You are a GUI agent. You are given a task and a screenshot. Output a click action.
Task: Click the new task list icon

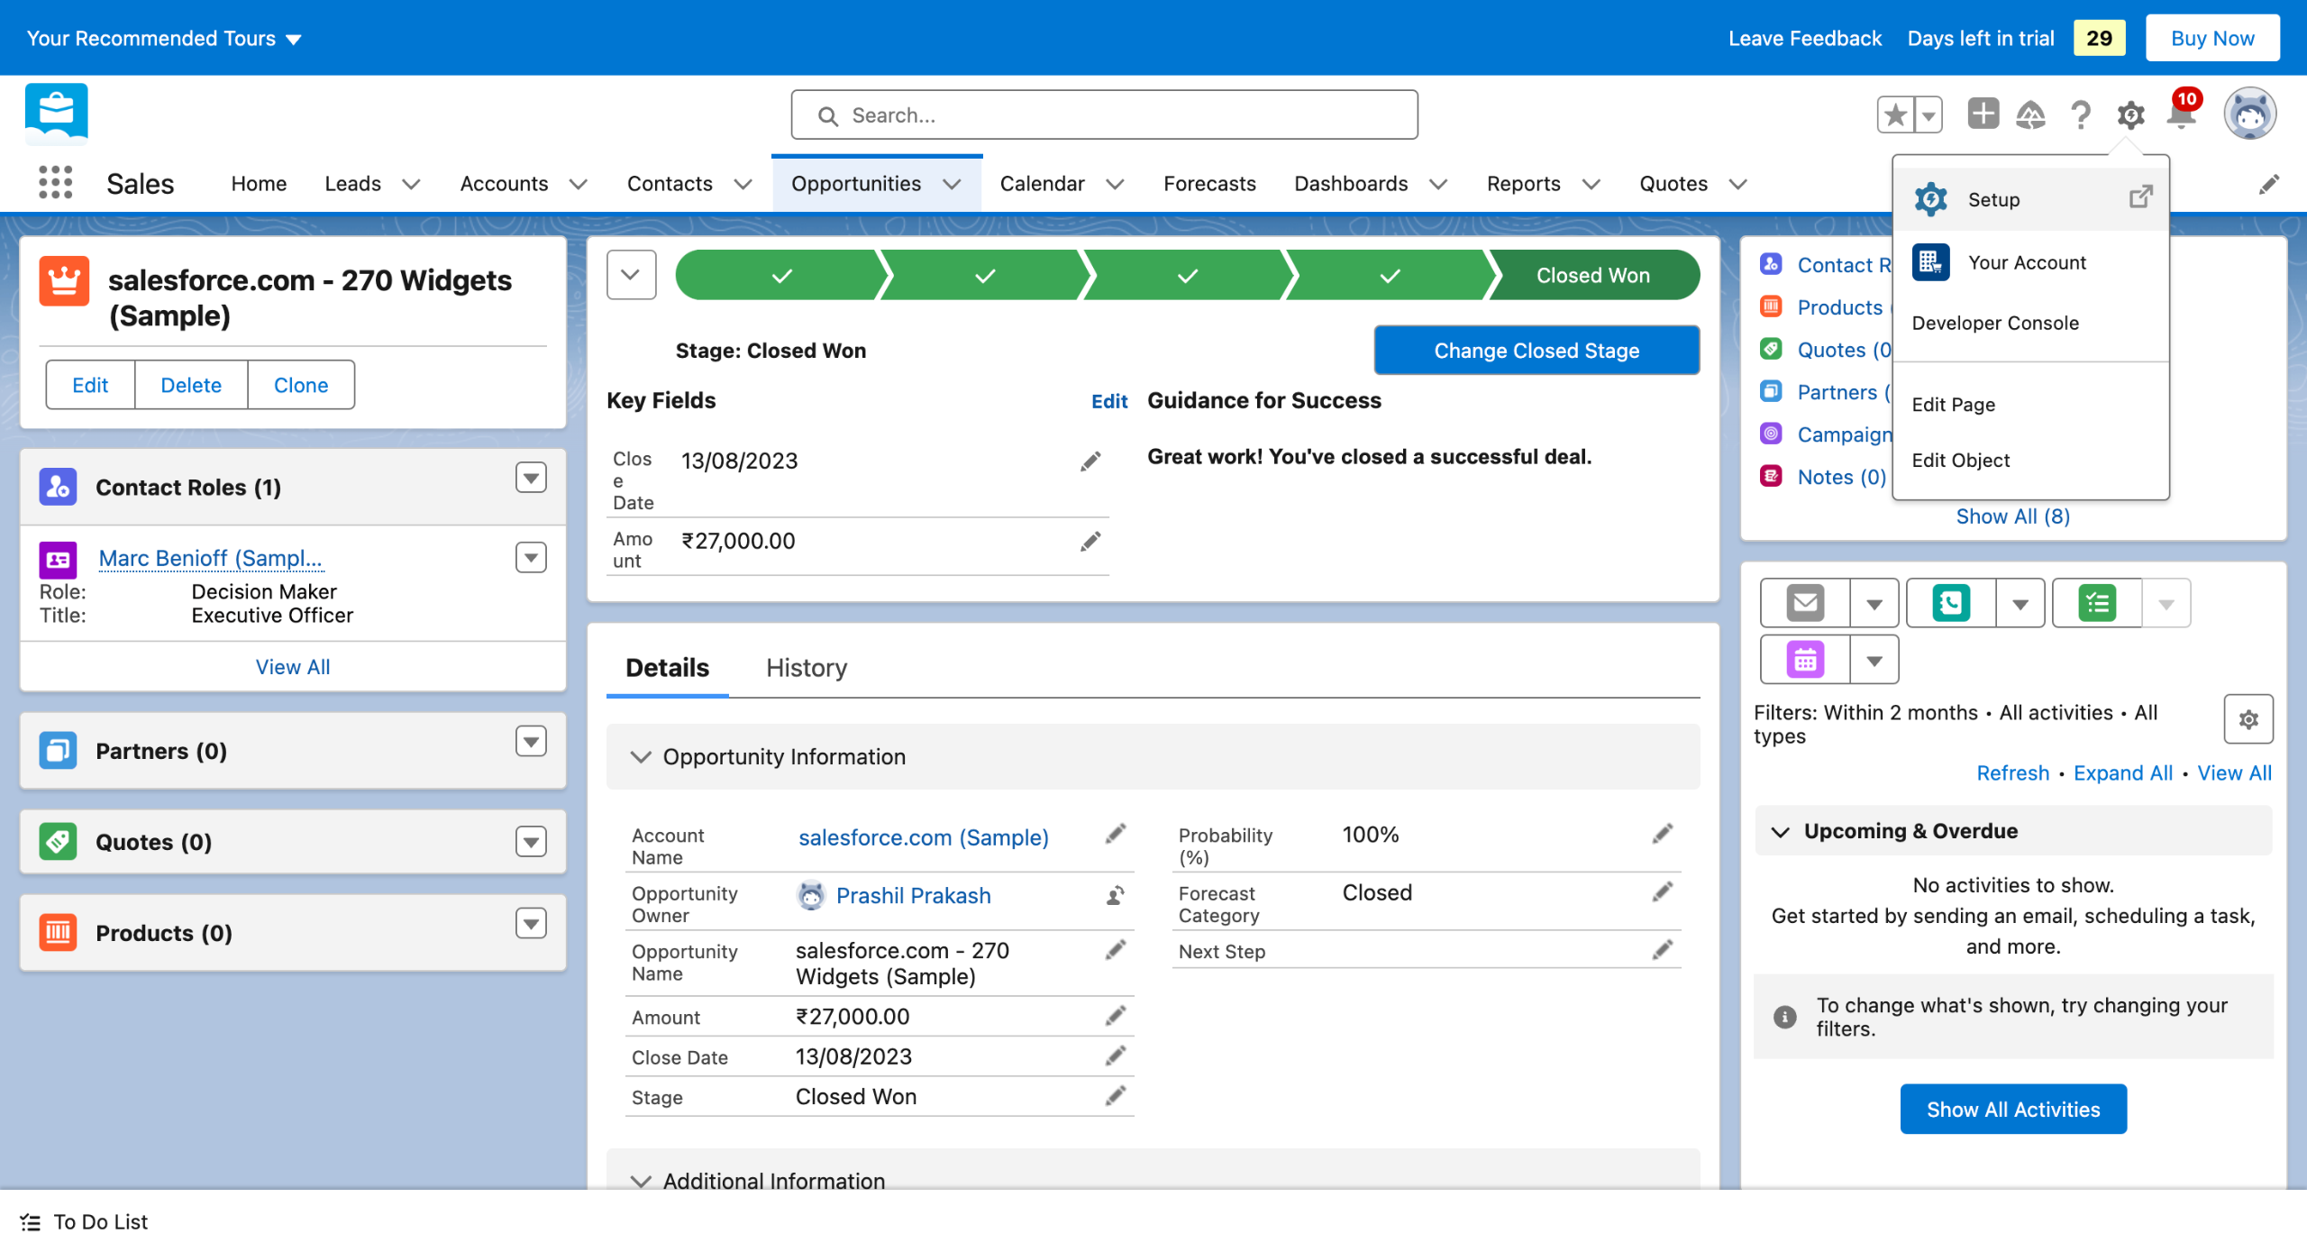click(2097, 603)
